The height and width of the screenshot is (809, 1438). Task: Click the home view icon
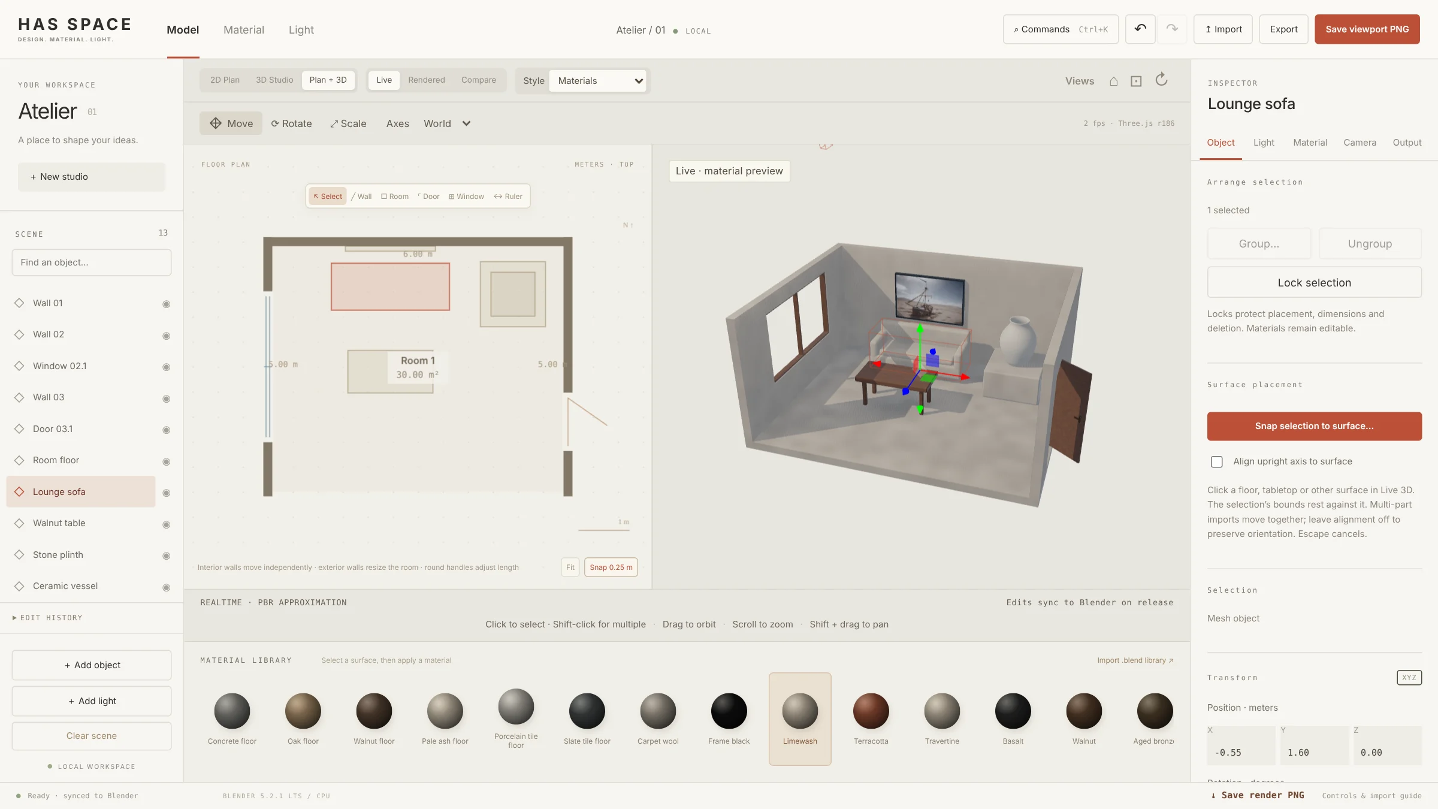(1113, 81)
